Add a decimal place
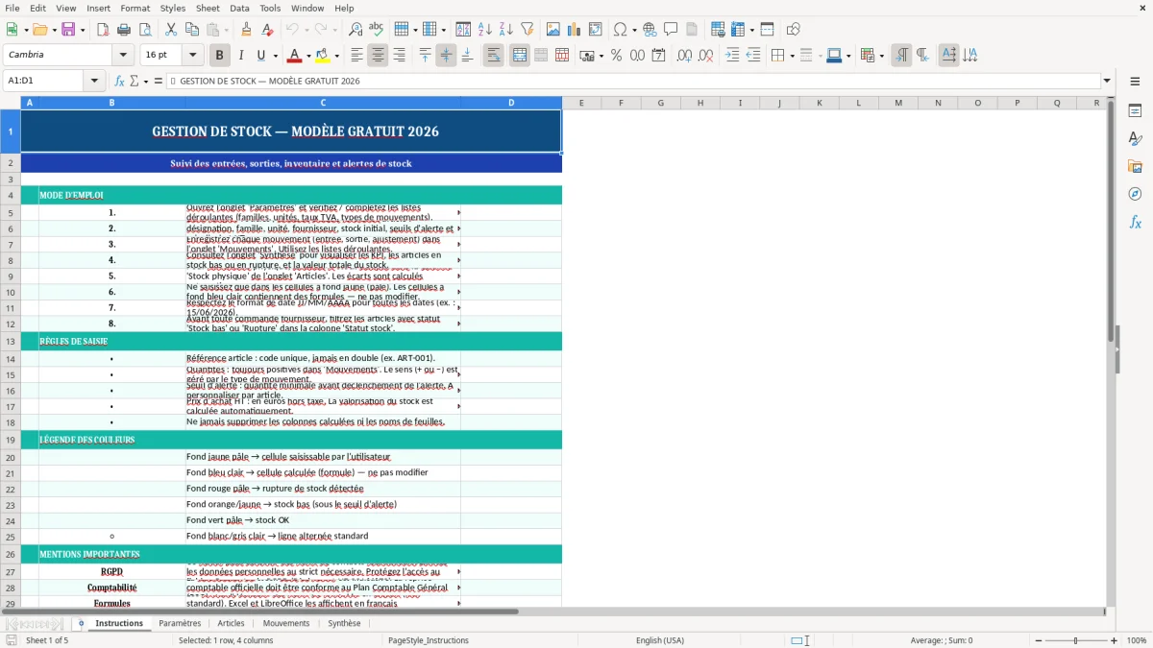Viewport: 1153px width, 648px height. click(684, 56)
